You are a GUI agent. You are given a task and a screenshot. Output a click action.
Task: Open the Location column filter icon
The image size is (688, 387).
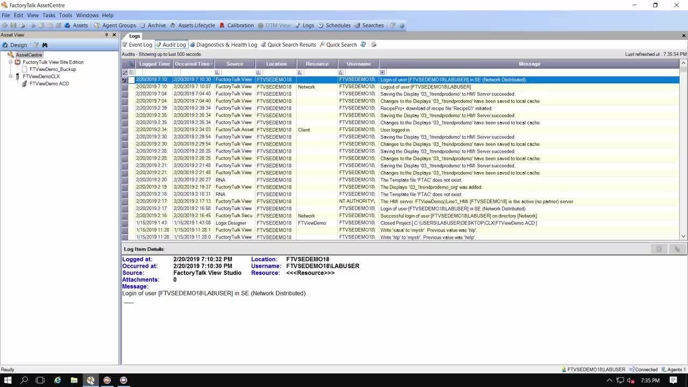pyautogui.click(x=259, y=72)
